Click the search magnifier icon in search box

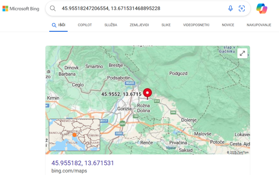coord(53,8)
